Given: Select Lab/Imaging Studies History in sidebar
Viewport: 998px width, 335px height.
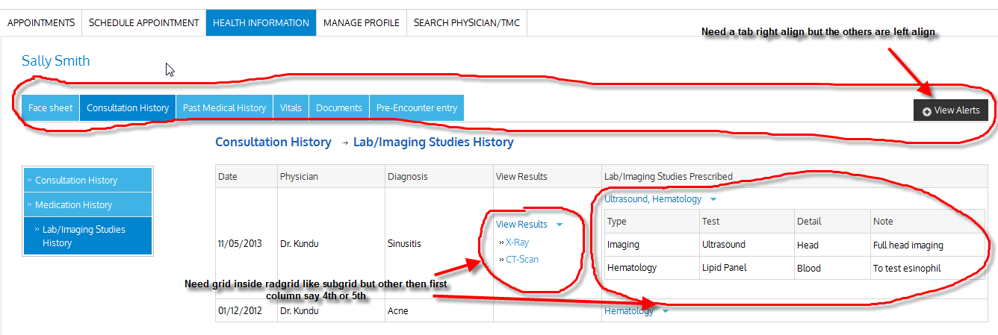Looking at the screenshot, I should (x=84, y=236).
